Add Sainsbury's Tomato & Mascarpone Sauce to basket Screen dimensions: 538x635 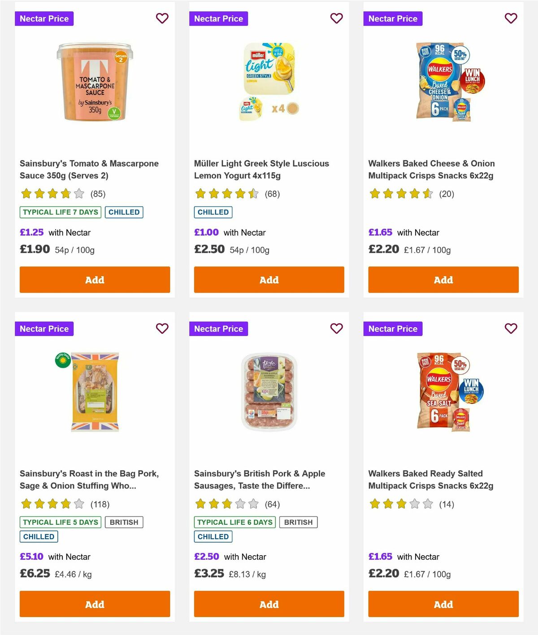tap(95, 280)
